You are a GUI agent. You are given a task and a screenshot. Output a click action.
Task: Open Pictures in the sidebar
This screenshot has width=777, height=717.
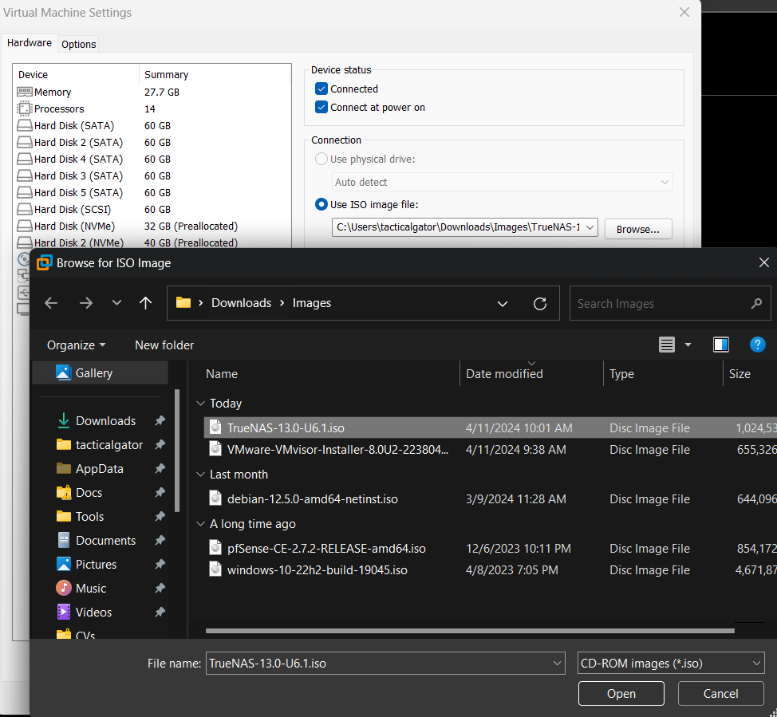click(96, 565)
